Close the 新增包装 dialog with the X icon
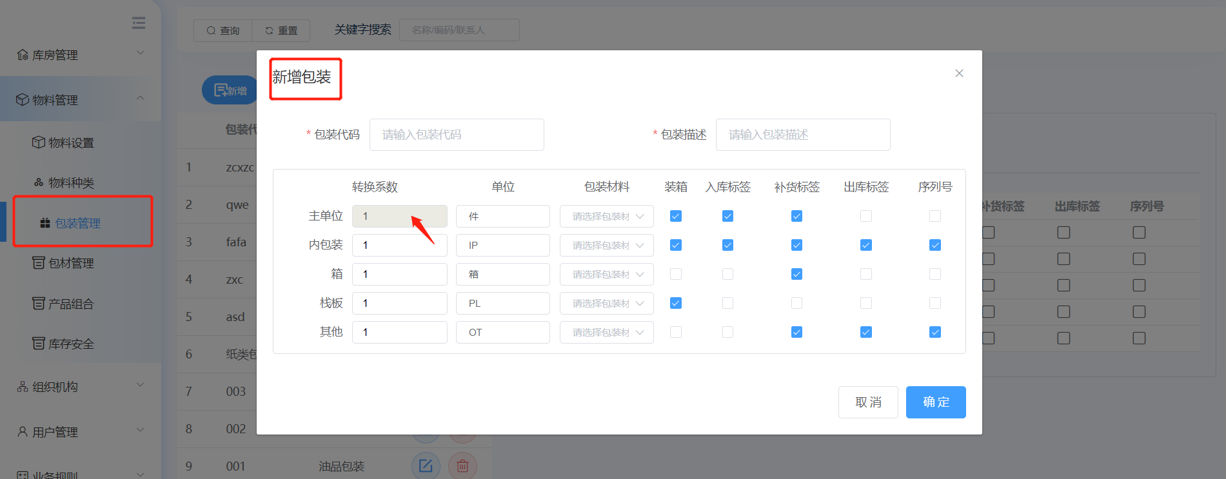This screenshot has width=1226, height=479. tap(959, 73)
